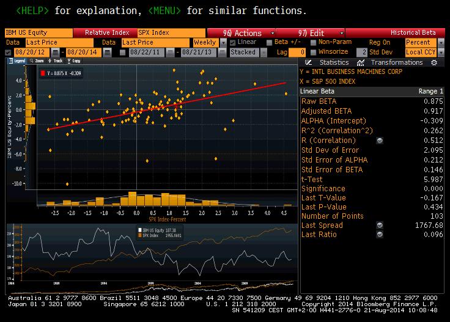Click the <MENU> key hint

point(164,11)
